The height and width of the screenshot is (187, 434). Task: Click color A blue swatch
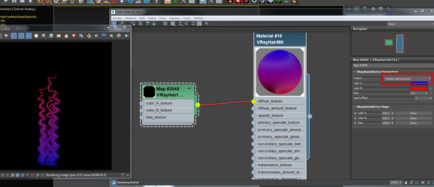click(419, 83)
